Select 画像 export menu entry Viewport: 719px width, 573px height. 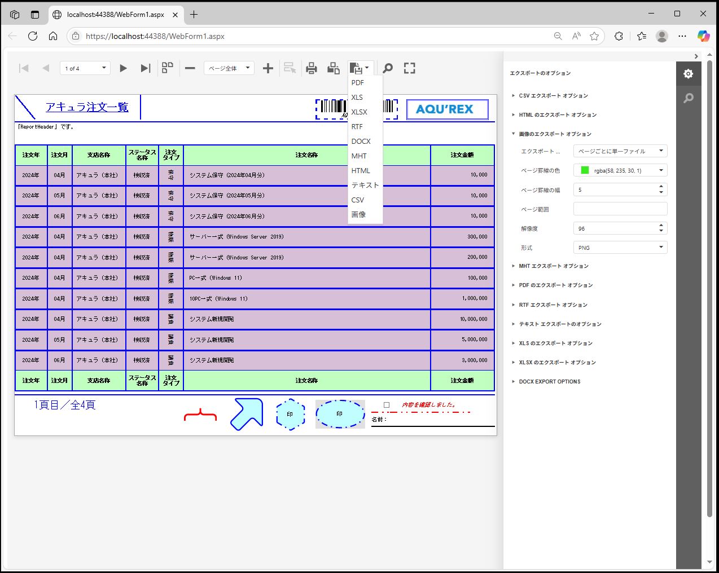point(358,214)
